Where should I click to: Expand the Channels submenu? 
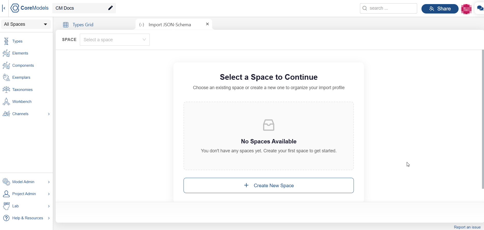click(x=49, y=114)
